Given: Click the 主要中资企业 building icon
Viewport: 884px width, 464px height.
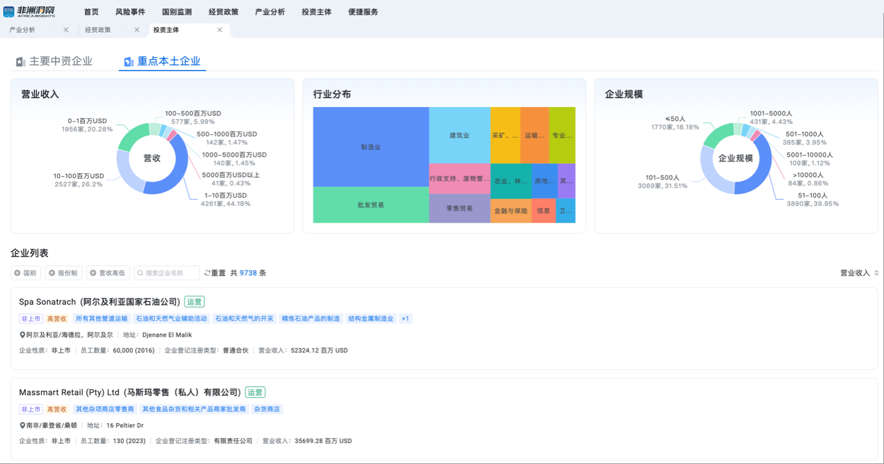Looking at the screenshot, I should tap(20, 62).
